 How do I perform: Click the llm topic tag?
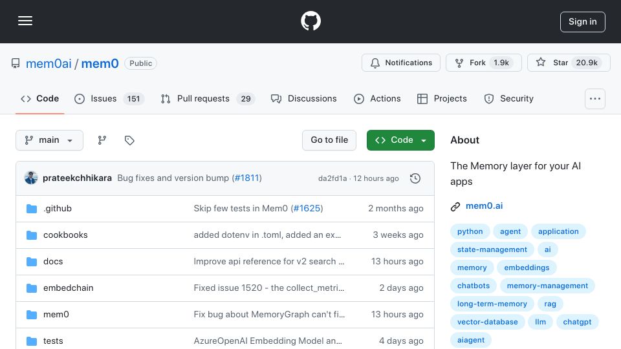tap(540, 322)
